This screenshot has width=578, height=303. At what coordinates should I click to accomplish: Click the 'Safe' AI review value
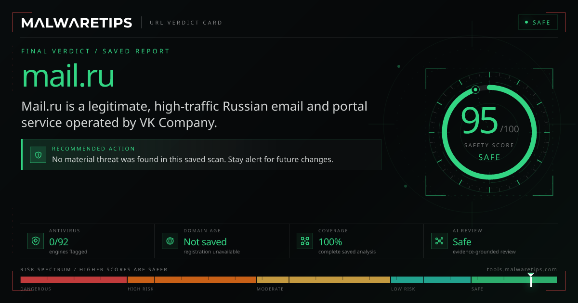tap(462, 242)
